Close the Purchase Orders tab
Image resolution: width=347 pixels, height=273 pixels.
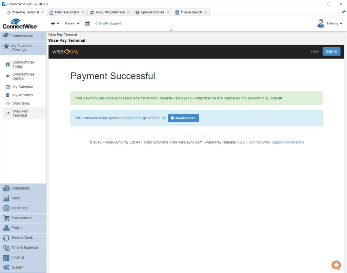(x=83, y=13)
